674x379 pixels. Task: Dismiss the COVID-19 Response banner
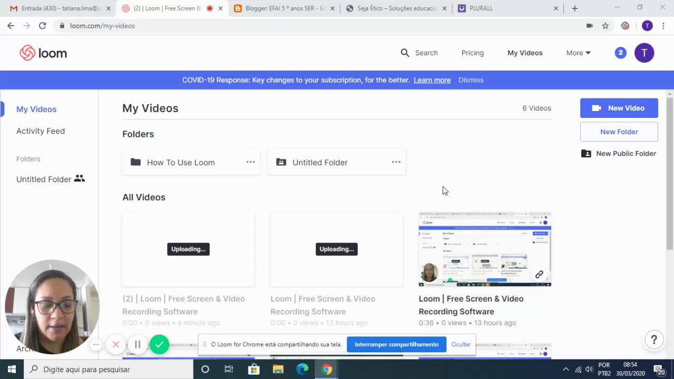coord(471,80)
